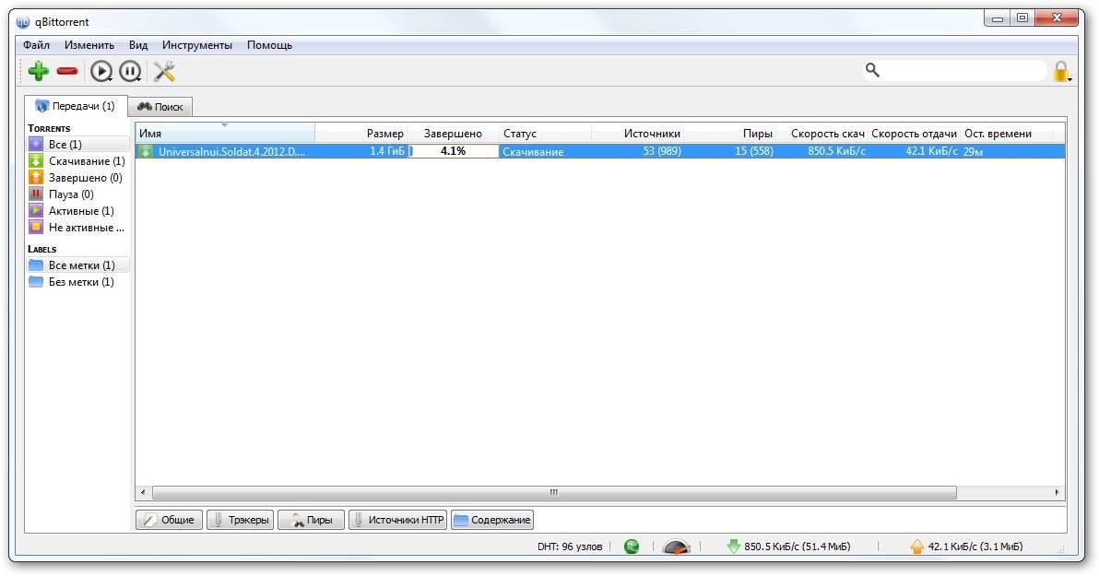
Task: Sort by Размер column header
Action: [x=361, y=134]
